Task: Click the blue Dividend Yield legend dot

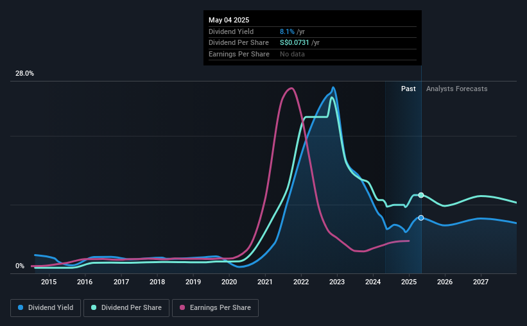Action: (21, 307)
